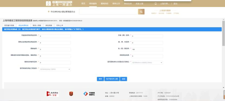Image resolution: width=225 pixels, height=101 pixels.
Task: Click the 电子签名并上报 button
Action: tap(112, 79)
